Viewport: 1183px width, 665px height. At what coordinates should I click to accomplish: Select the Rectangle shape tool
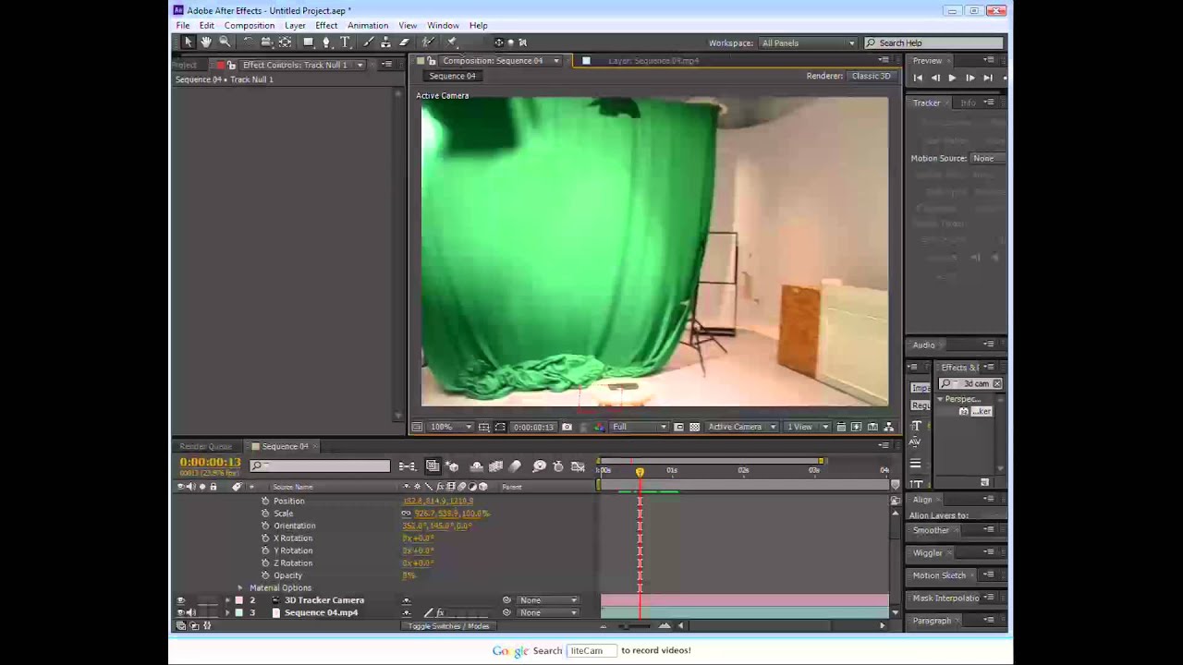pyautogui.click(x=308, y=42)
